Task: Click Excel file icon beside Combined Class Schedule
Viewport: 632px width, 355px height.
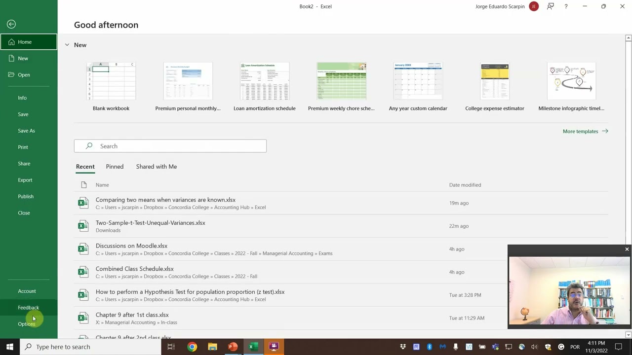Action: tap(83, 272)
